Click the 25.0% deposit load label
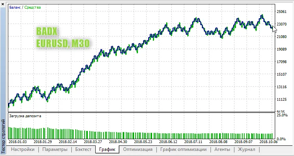Viewport: 294px width, 156px height. pos(282,115)
